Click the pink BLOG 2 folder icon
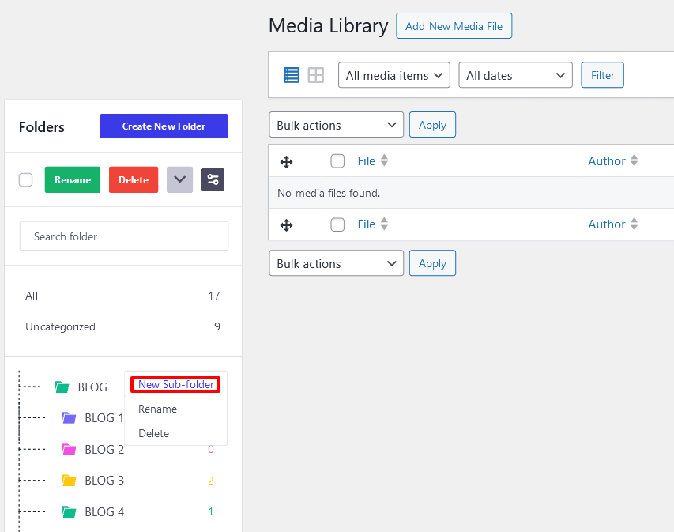Viewport: 674px width, 532px height. [x=70, y=450]
